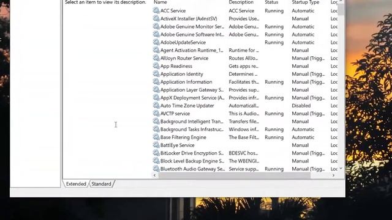Switch to the Standard tab
Image resolution: width=392 pixels, height=220 pixels.
point(101,184)
